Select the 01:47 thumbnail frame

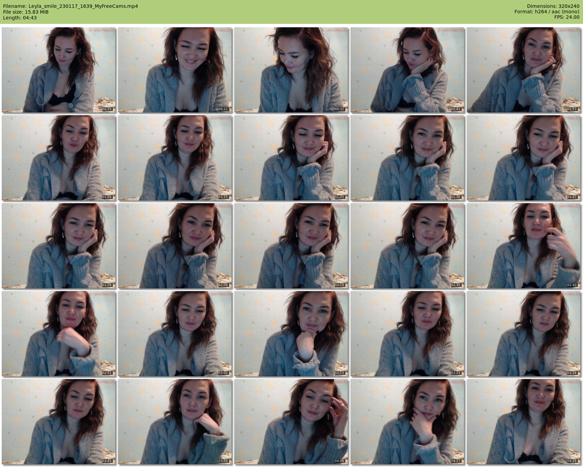tap(524, 158)
